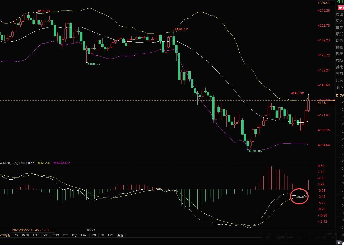344x245 pixels.
Task: Click the 4189.23 price axis label
Action: pyautogui.click(x=324, y=40)
